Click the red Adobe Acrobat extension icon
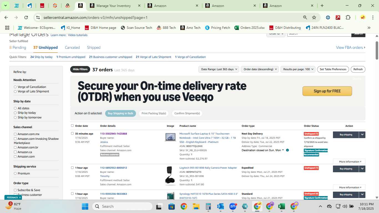This screenshot has width=379, height=213. coord(338,17)
